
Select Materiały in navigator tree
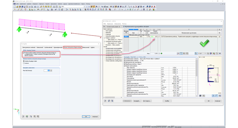(x=108, y=33)
